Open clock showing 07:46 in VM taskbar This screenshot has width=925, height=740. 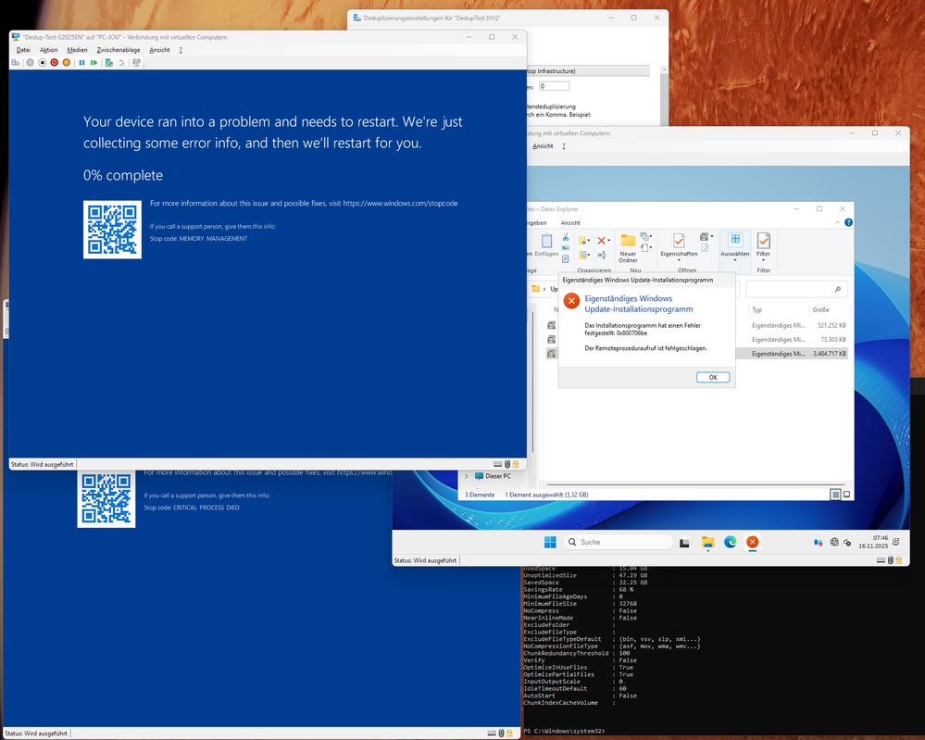tap(872, 542)
